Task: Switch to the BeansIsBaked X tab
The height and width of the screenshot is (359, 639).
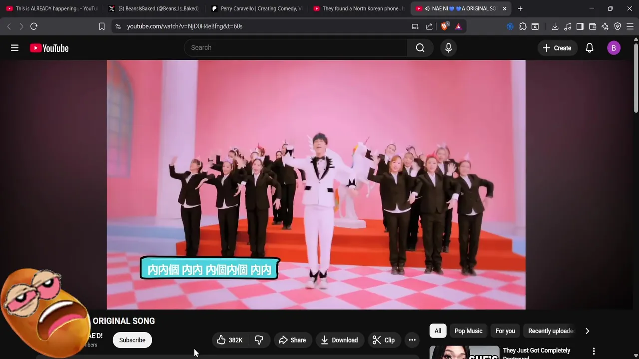Action: (x=154, y=8)
